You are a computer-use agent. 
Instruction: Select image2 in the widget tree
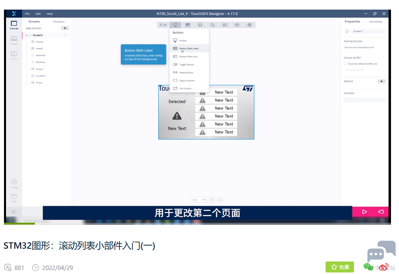click(37, 69)
